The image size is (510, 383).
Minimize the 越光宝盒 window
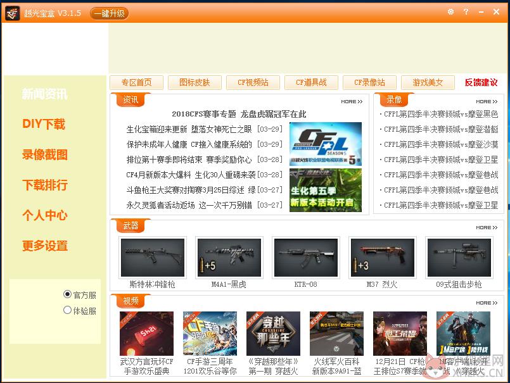[x=481, y=12]
